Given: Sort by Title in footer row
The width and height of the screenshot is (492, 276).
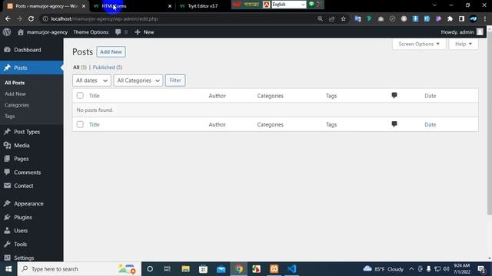Looking at the screenshot, I should tap(94, 124).
